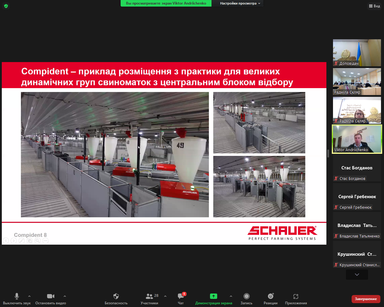Click the see-all-slides icon on slide

[29, 241]
